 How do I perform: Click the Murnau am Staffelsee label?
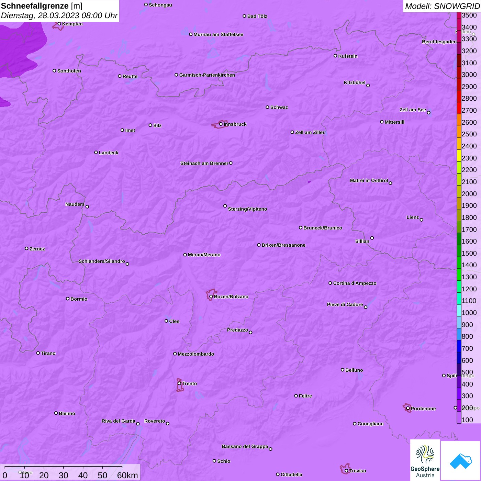point(218,34)
